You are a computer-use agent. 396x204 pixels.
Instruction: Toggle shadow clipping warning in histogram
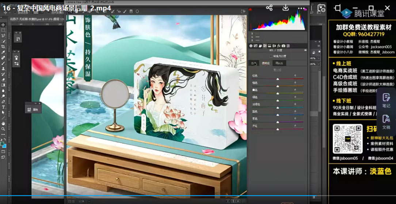[250, 9]
